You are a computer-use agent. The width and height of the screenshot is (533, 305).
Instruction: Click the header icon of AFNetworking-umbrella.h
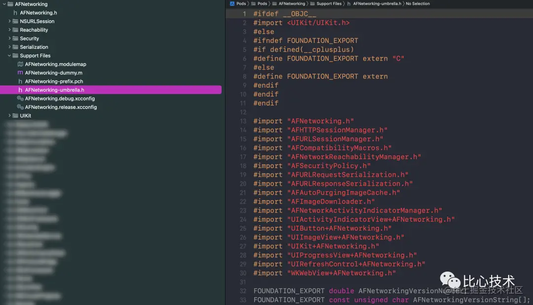(x=20, y=90)
